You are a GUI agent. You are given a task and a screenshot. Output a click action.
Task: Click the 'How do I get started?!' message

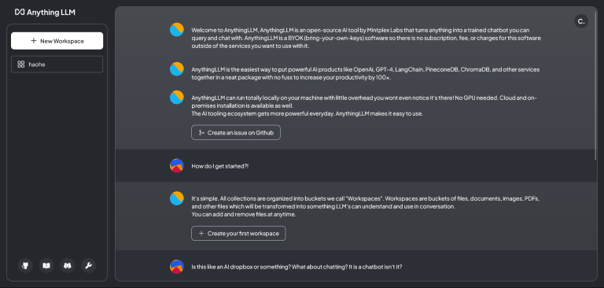(220, 166)
